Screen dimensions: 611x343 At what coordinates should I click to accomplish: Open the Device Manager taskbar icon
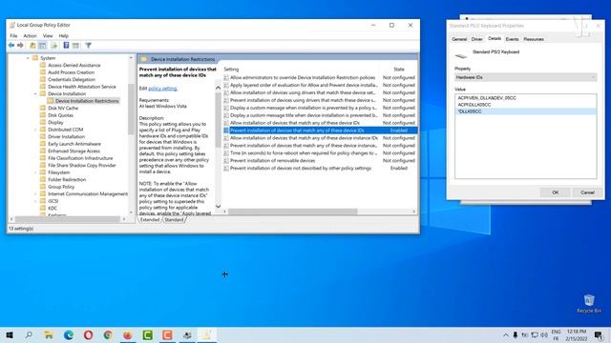pyautogui.click(x=187, y=334)
